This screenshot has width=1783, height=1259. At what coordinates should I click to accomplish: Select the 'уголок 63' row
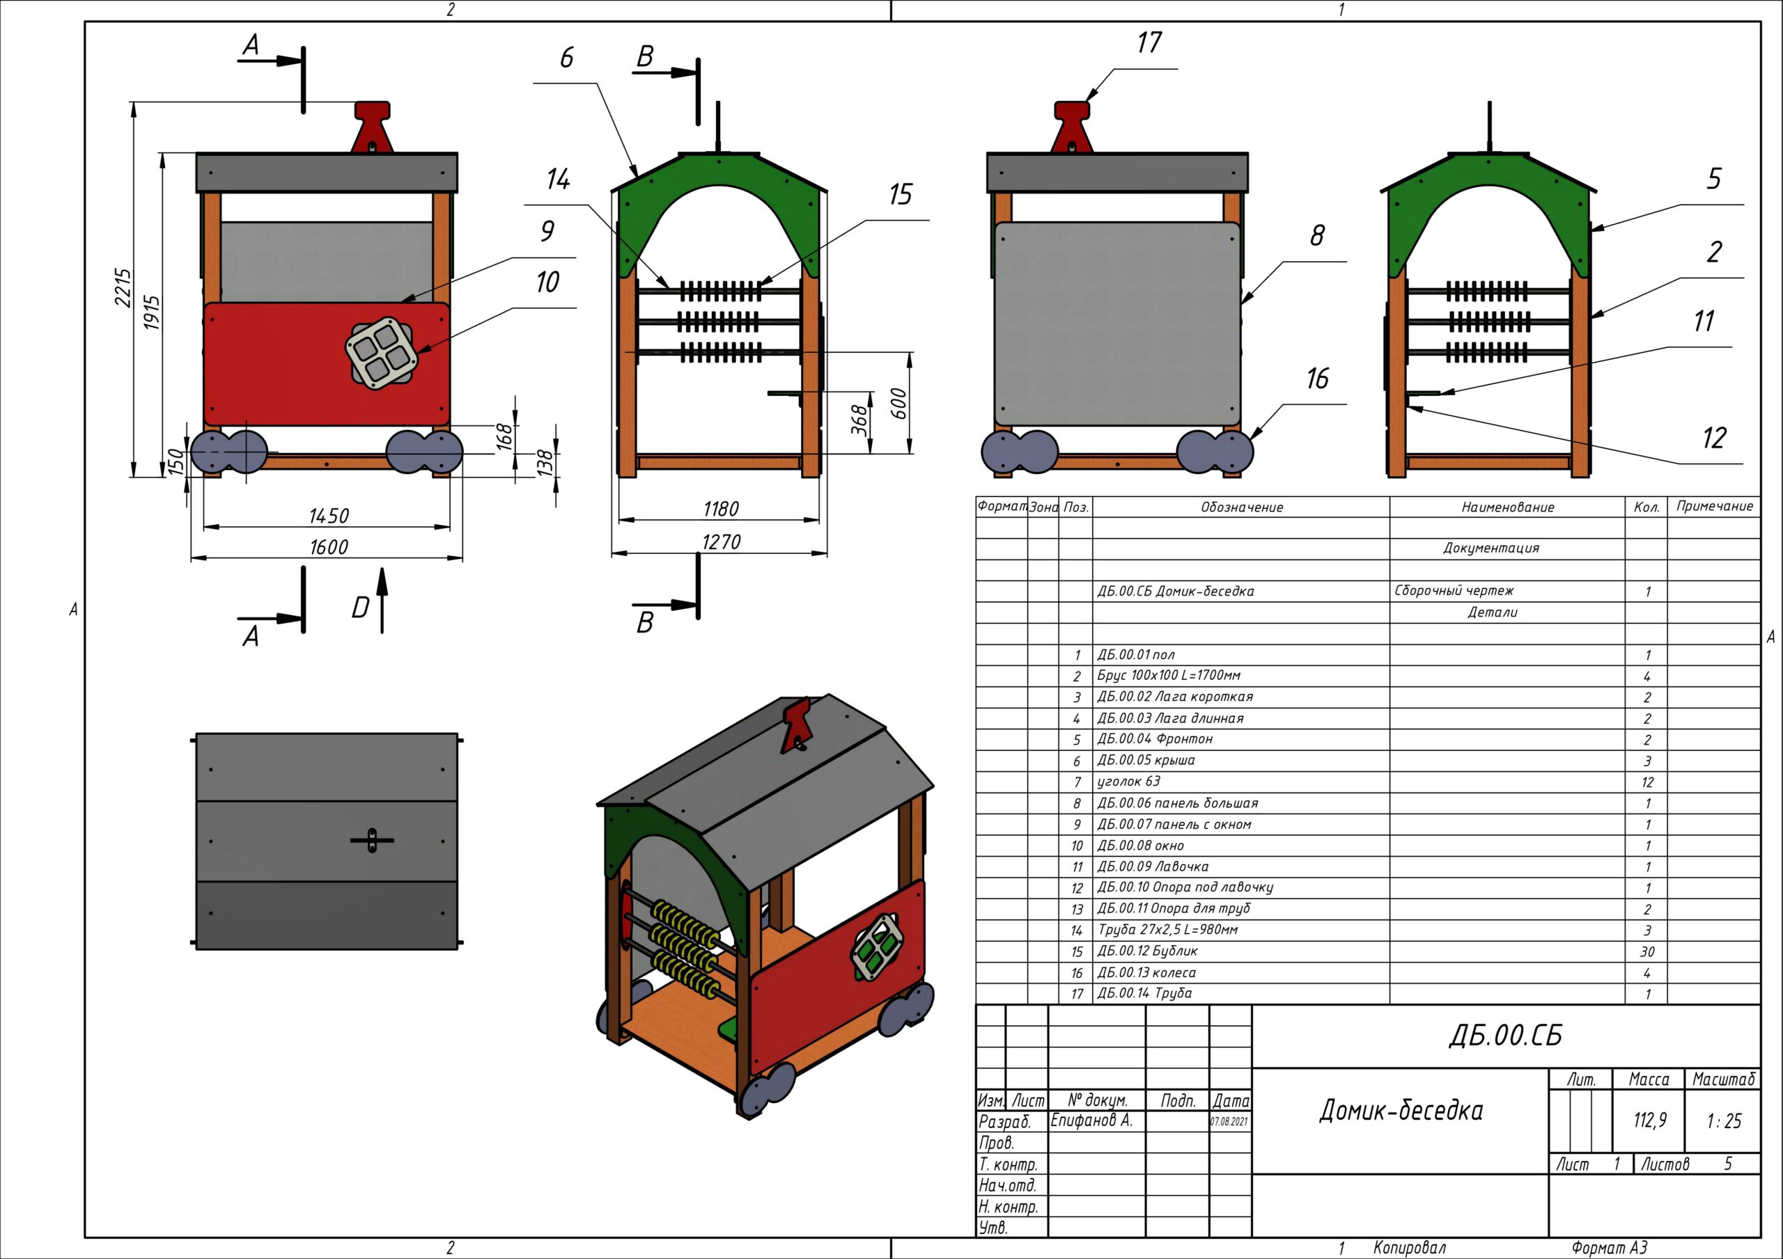click(x=1367, y=782)
